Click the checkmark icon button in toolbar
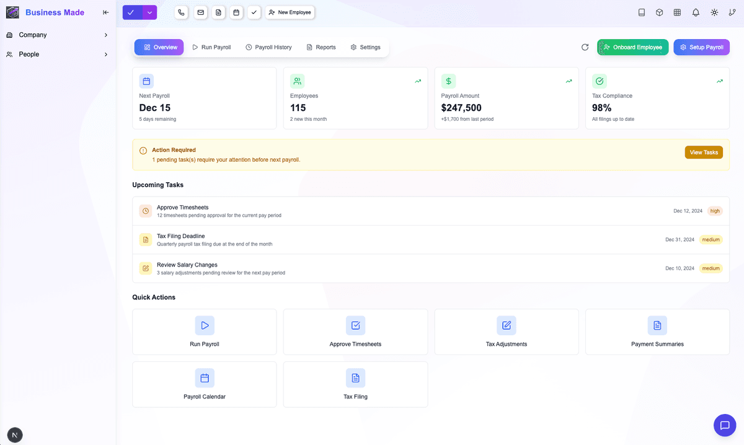Viewport: 744px width, 445px height. click(x=254, y=12)
